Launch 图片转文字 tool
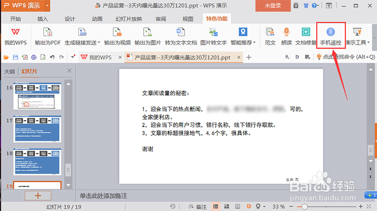 [x=213, y=32]
